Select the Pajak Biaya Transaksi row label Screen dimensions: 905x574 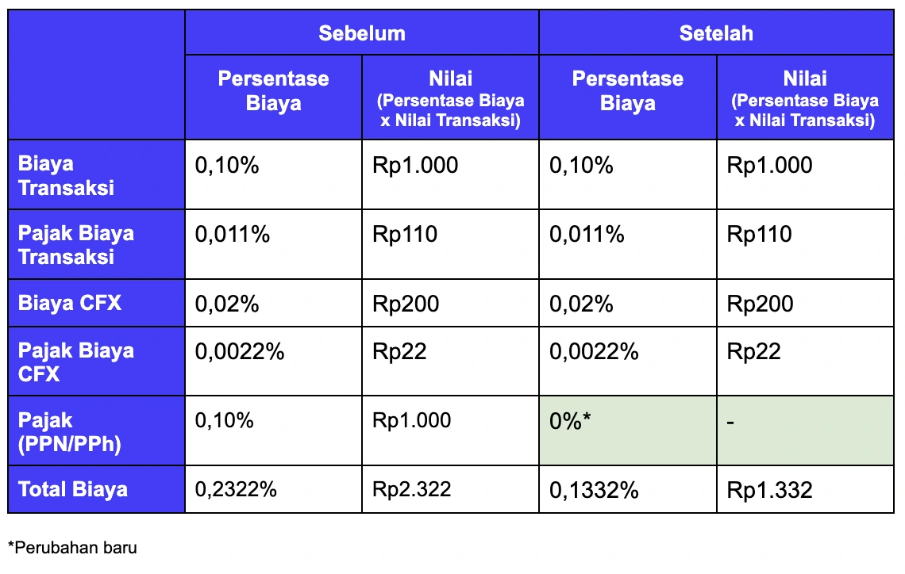coord(96,244)
